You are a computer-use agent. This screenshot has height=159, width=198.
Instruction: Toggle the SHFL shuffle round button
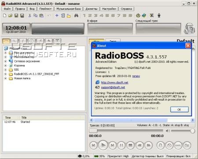tap(178, 145)
